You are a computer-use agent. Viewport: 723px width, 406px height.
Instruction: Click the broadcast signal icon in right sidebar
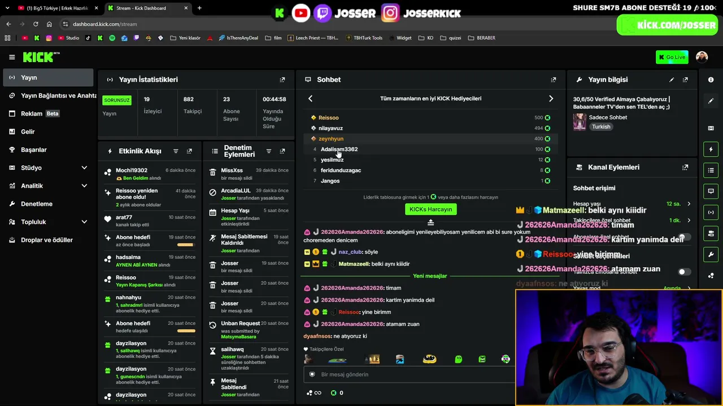[711, 213]
